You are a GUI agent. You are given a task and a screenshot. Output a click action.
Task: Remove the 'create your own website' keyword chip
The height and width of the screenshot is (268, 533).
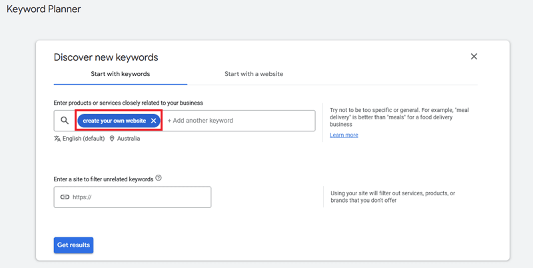tap(153, 121)
